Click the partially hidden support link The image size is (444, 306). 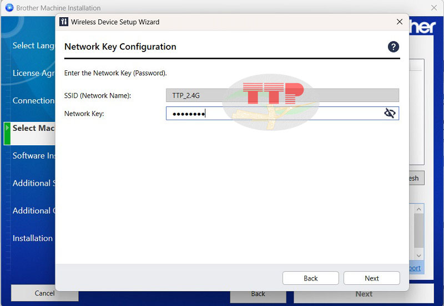415,268
